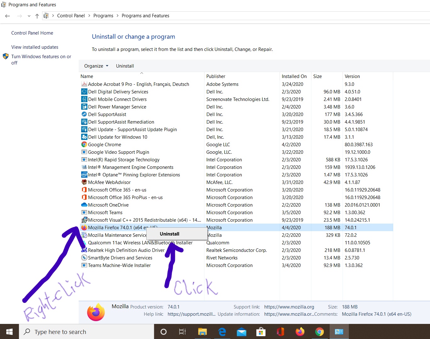Click the Microsoft OneDrive cloud icon
This screenshot has height=339, width=430.
pos(84,205)
